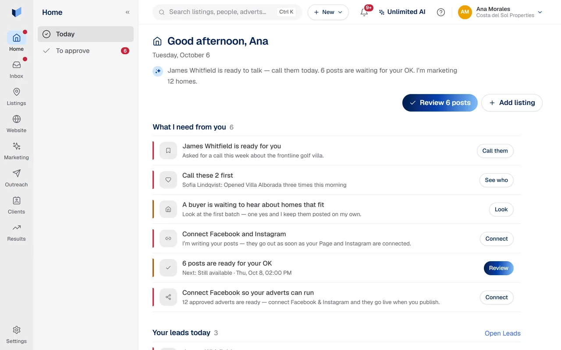Expand the New dropdown button
Image resolution: width=561 pixels, height=350 pixels.
[x=328, y=12]
